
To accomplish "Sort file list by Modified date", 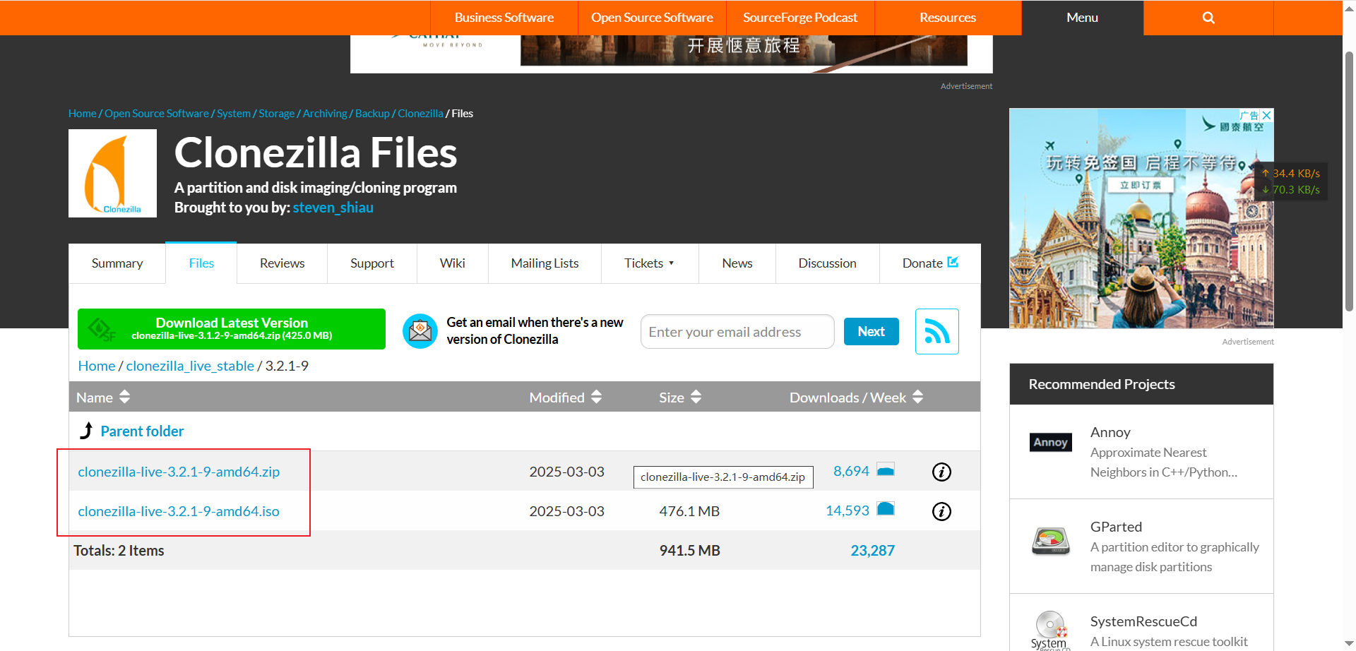I will (565, 398).
